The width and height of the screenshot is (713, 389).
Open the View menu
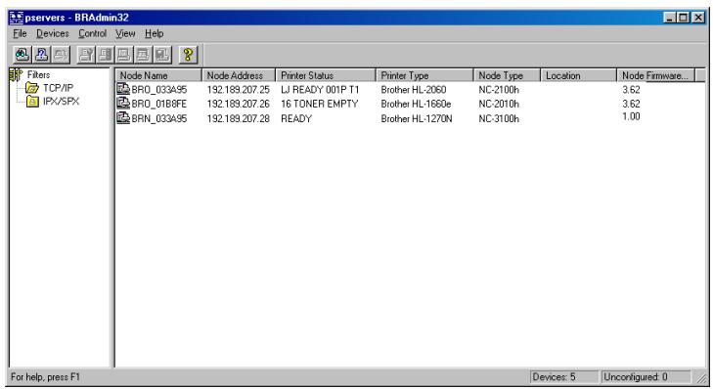coord(125,33)
